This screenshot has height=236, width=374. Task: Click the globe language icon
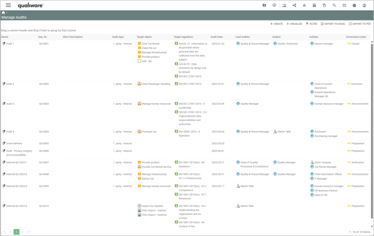[354, 5]
